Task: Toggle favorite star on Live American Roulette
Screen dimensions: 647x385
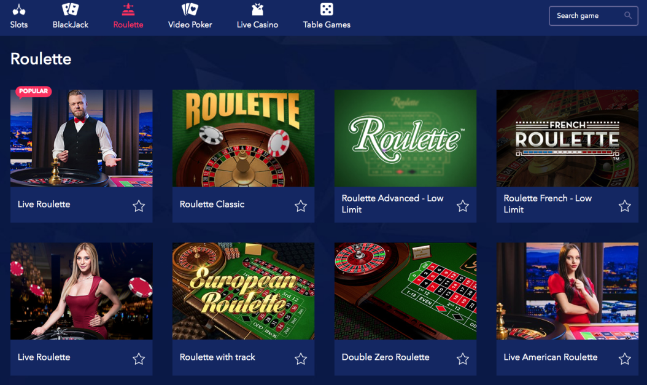Action: (x=625, y=359)
